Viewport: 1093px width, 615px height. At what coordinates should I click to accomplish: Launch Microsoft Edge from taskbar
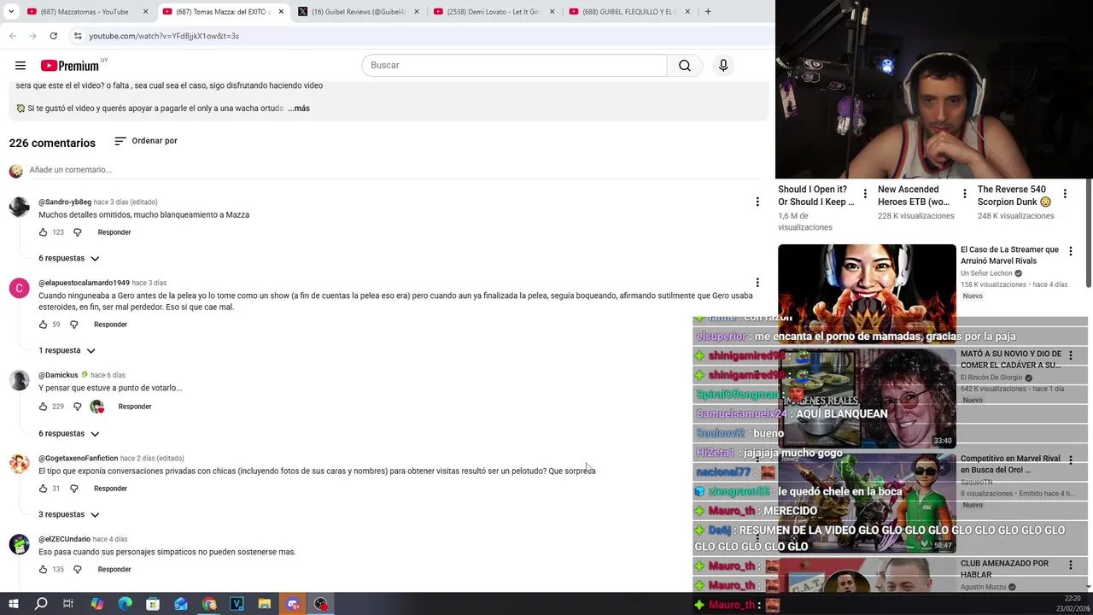tap(125, 604)
